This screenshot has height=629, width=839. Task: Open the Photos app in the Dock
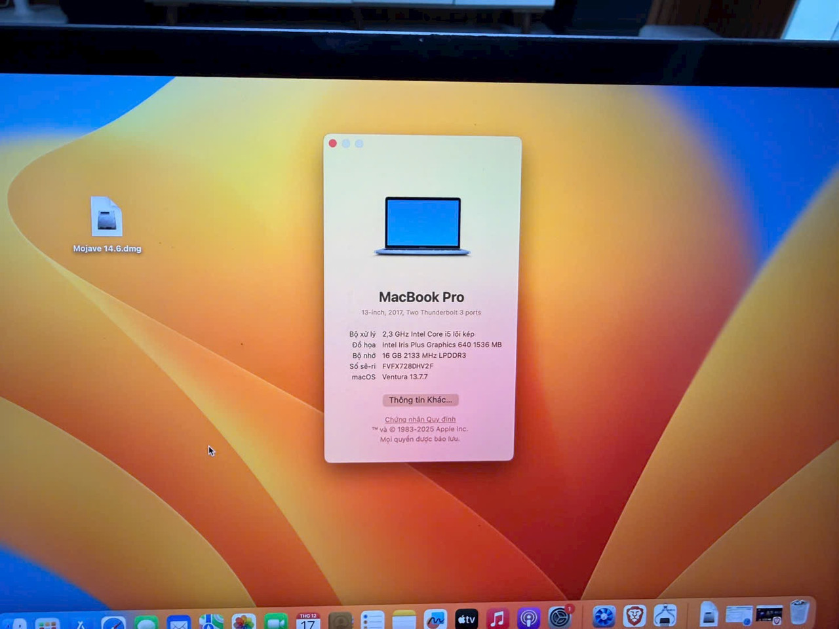click(244, 622)
